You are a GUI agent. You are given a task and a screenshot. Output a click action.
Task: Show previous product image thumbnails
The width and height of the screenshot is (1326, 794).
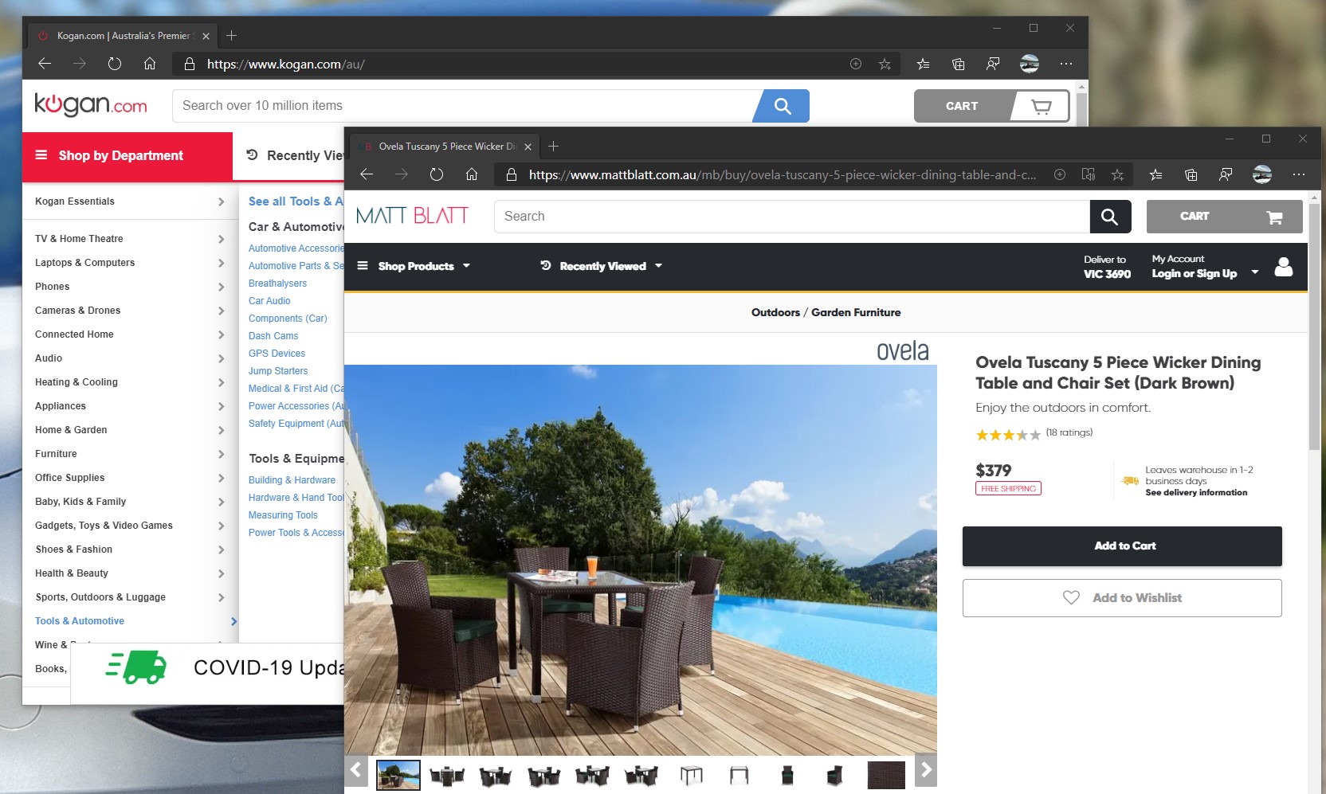click(356, 770)
